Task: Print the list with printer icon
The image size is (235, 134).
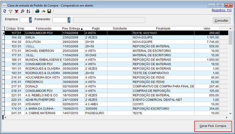Action: click(x=37, y=11)
